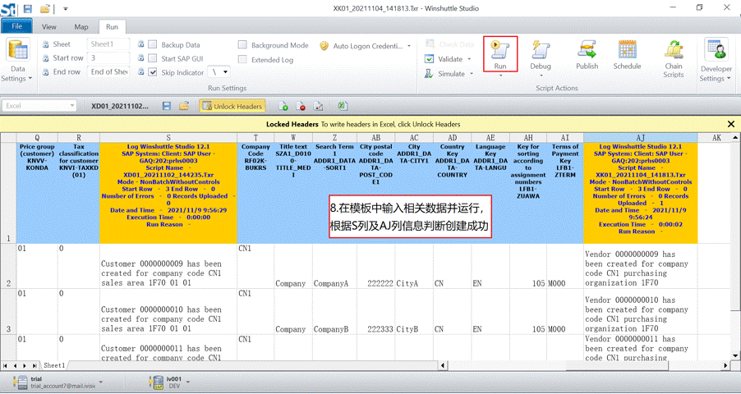Click the Data Settings database icon
This screenshot has height=394, width=741.
(18, 51)
